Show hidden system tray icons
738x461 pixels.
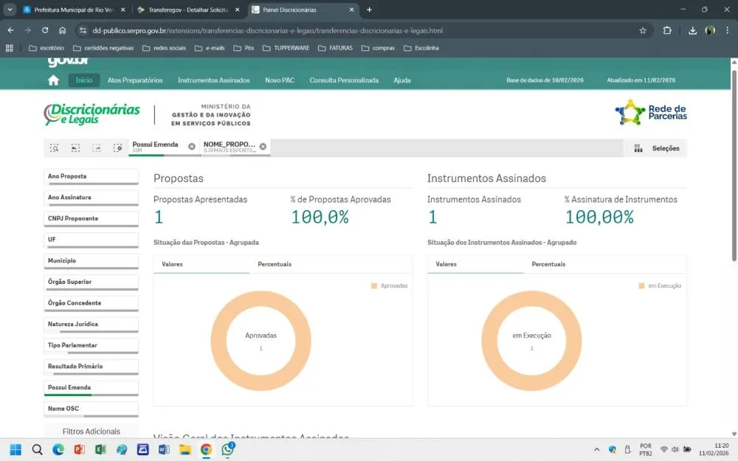(596, 450)
